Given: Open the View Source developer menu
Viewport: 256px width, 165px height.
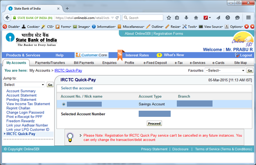Looking at the screenshot, I should pos(211,27).
